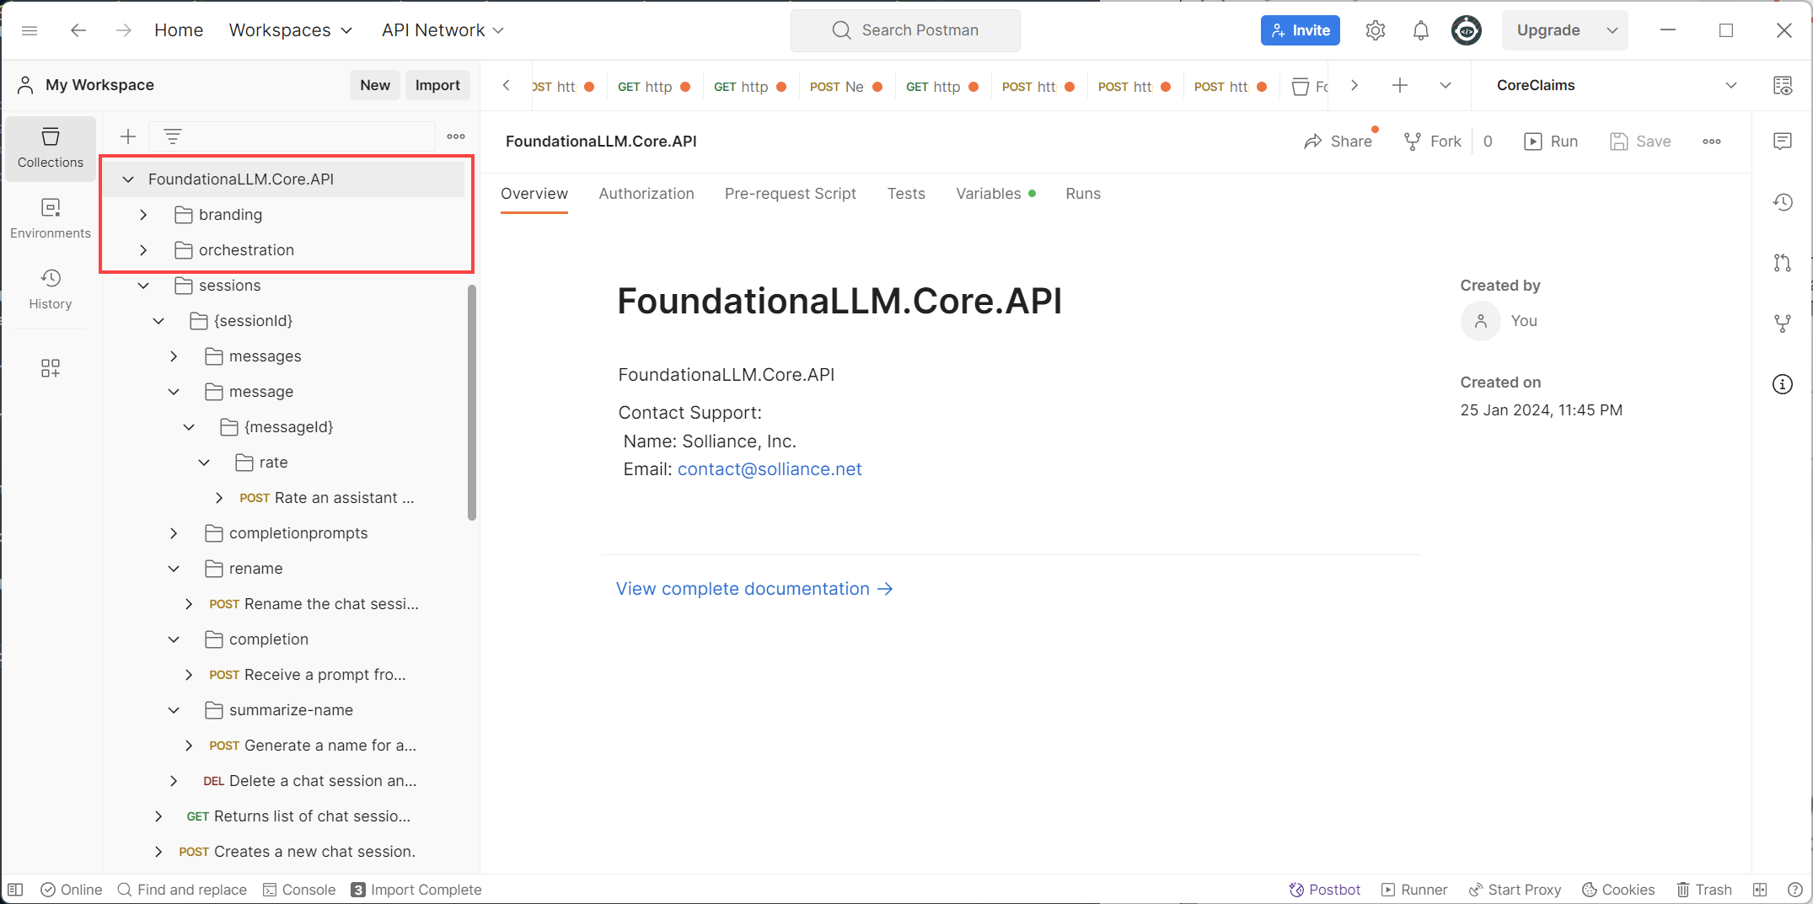The image size is (1813, 904).
Task: Open the CoreClaims environment selector
Action: tap(1616, 85)
